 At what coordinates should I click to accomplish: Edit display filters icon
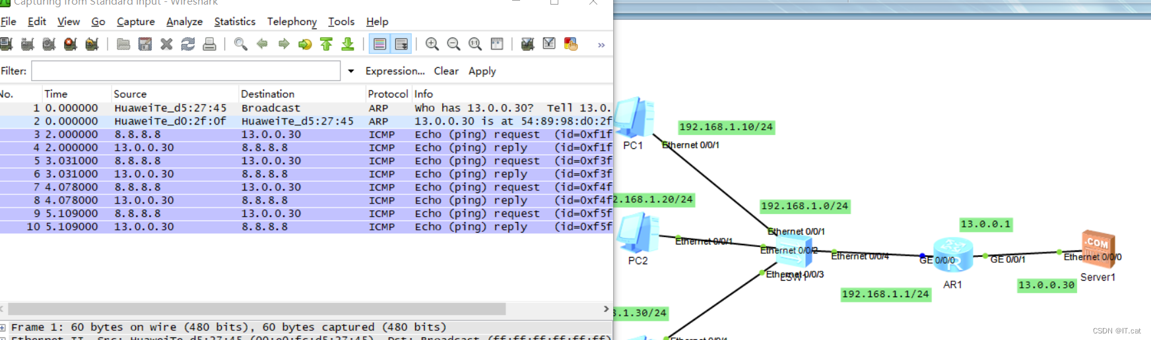coord(549,44)
